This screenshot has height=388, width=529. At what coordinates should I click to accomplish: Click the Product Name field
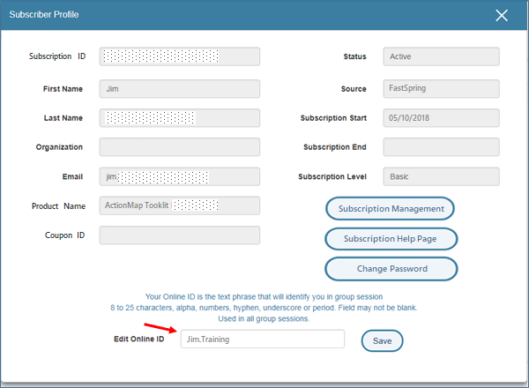180,205
